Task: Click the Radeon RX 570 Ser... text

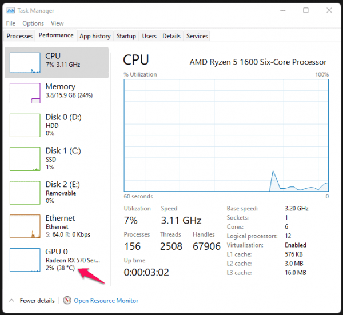Action: tap(73, 260)
